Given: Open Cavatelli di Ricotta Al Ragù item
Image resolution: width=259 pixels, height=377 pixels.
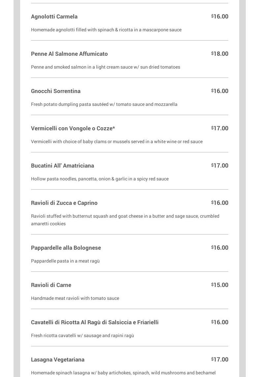Looking at the screenshot, I should [x=95, y=322].
